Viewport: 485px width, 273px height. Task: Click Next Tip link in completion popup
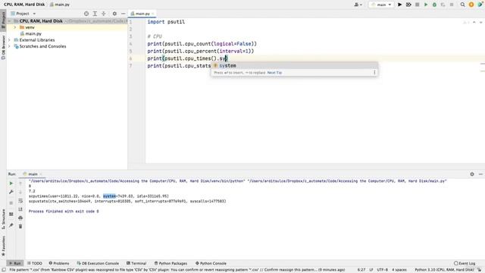(274, 73)
